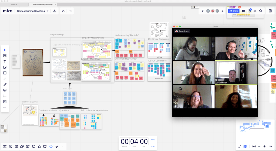The height and width of the screenshot is (151, 276).
Task: Redo the last action
Action: [70, 11]
